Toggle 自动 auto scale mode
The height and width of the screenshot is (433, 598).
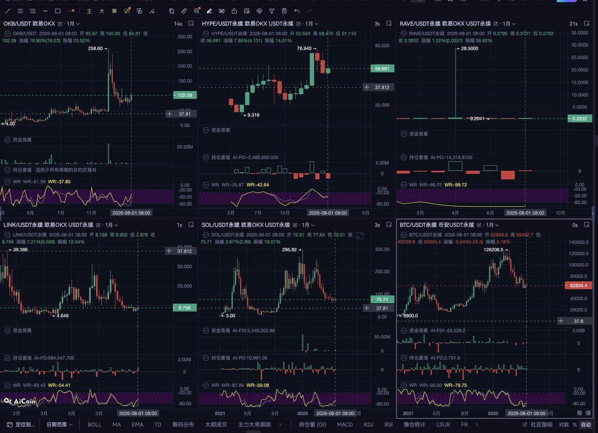click(586, 425)
